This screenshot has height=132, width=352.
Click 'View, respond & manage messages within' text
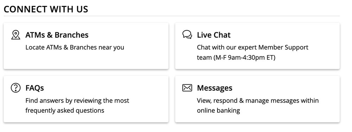pos(258,101)
